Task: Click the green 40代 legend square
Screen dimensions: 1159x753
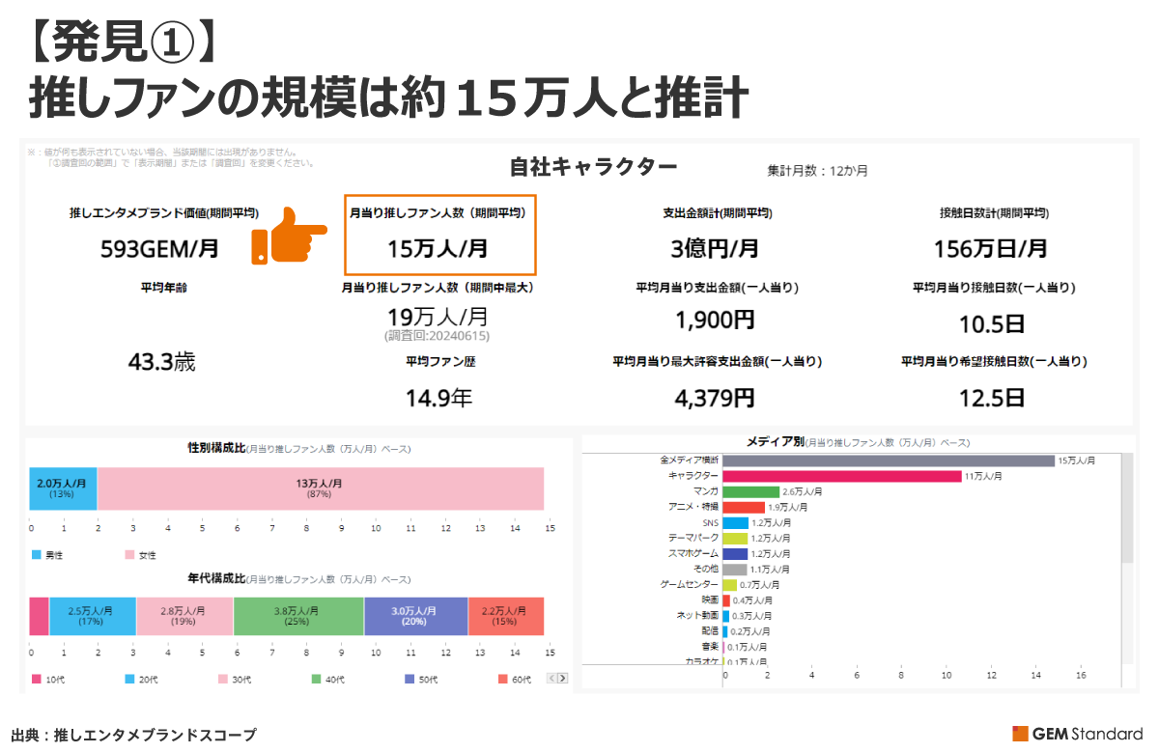Action: click(x=317, y=680)
